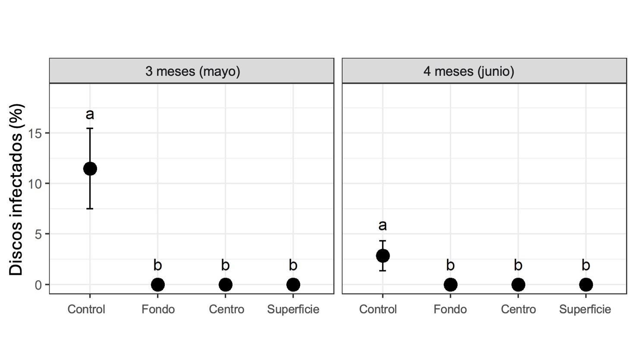Image resolution: width=635 pixels, height=357 pixels.
Task: Click the Centro data point in 4 meses panel
Action: pyautogui.click(x=518, y=285)
